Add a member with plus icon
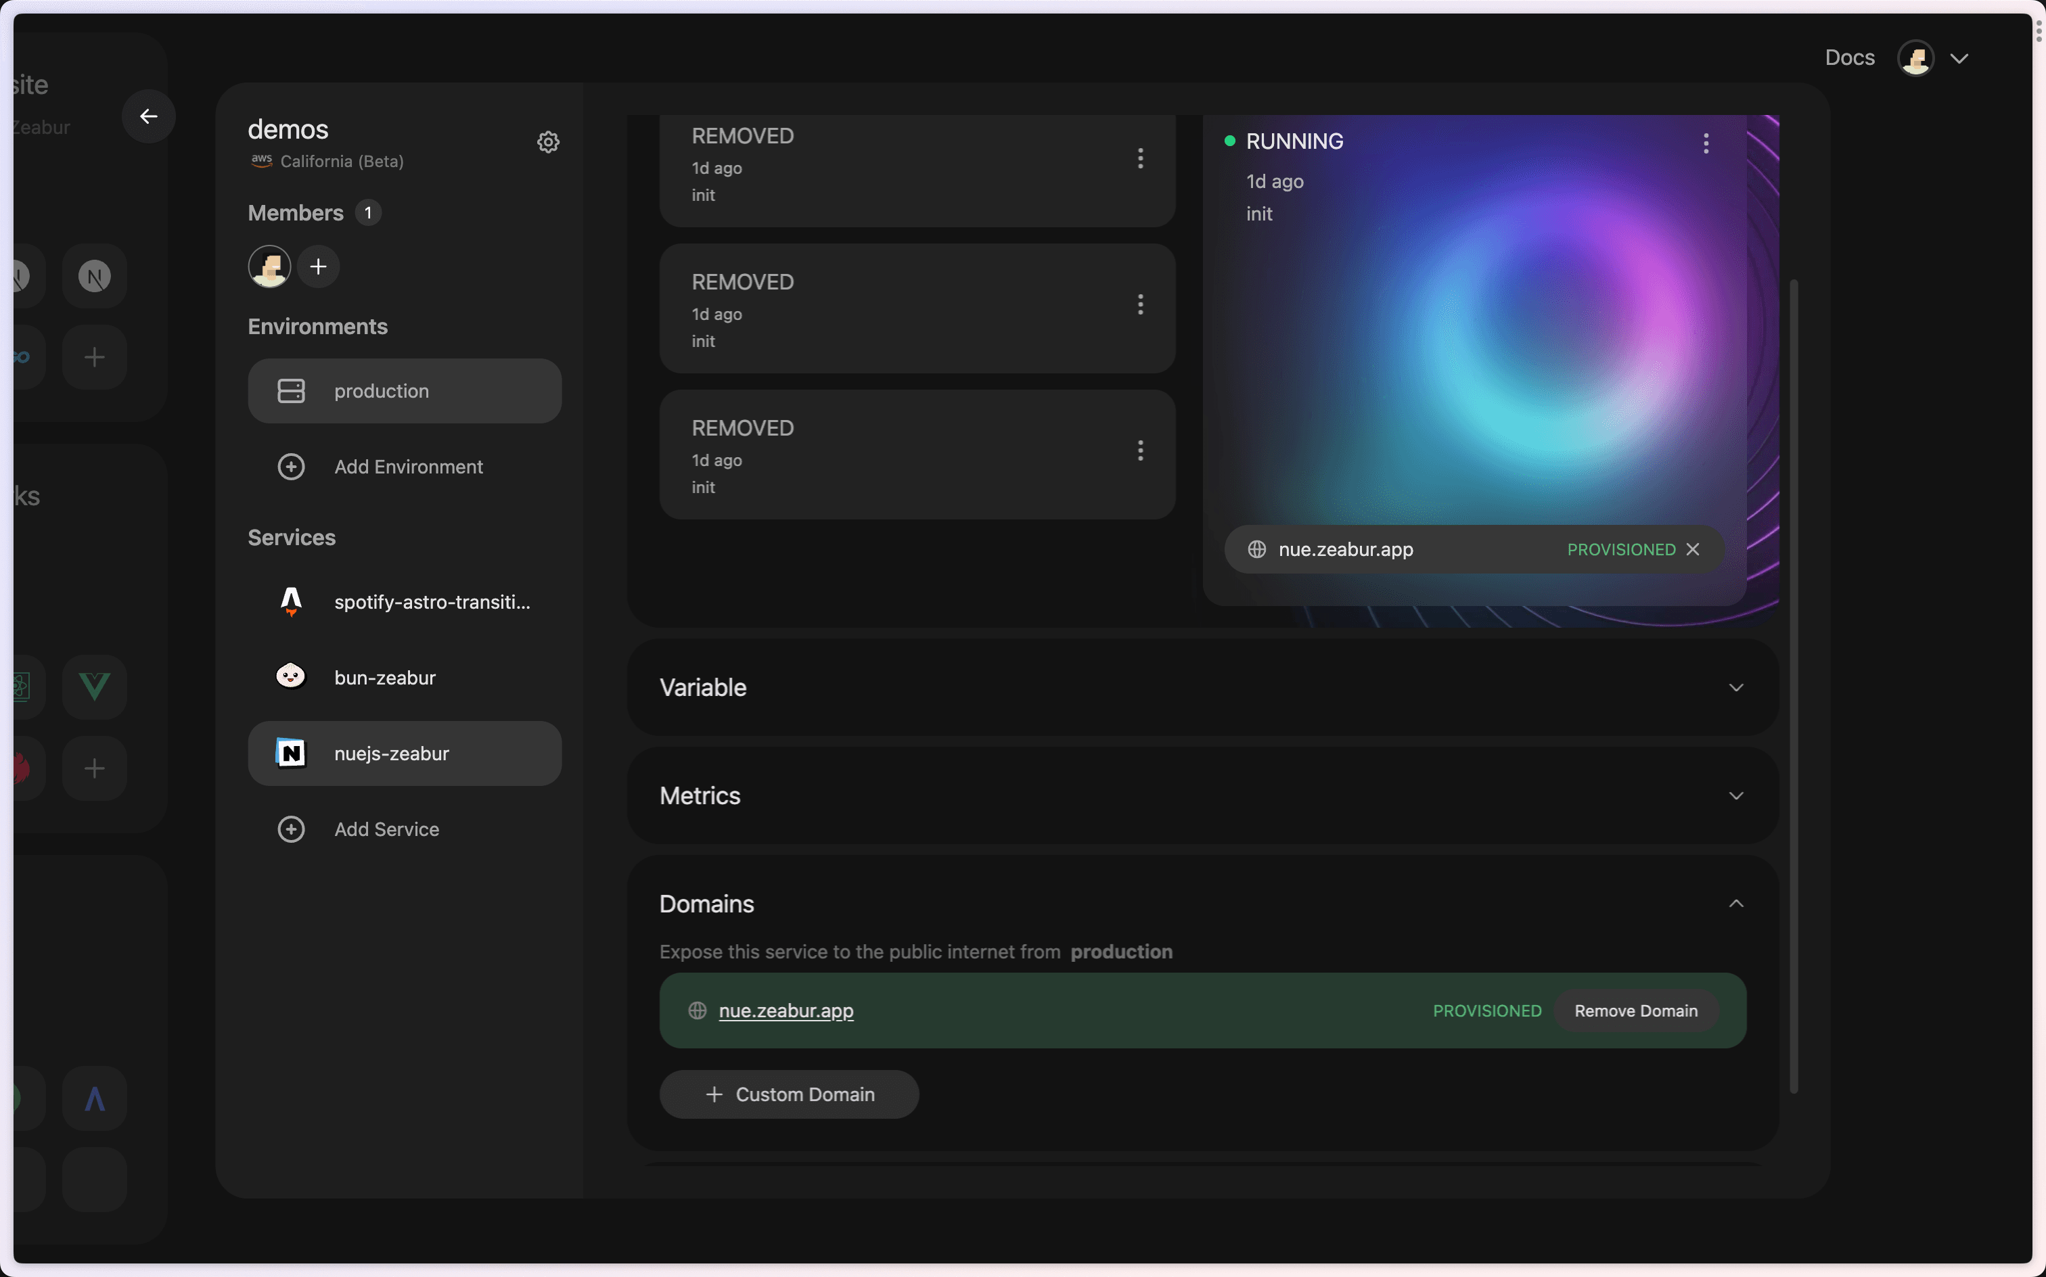This screenshot has width=2046, height=1277. coord(319,267)
